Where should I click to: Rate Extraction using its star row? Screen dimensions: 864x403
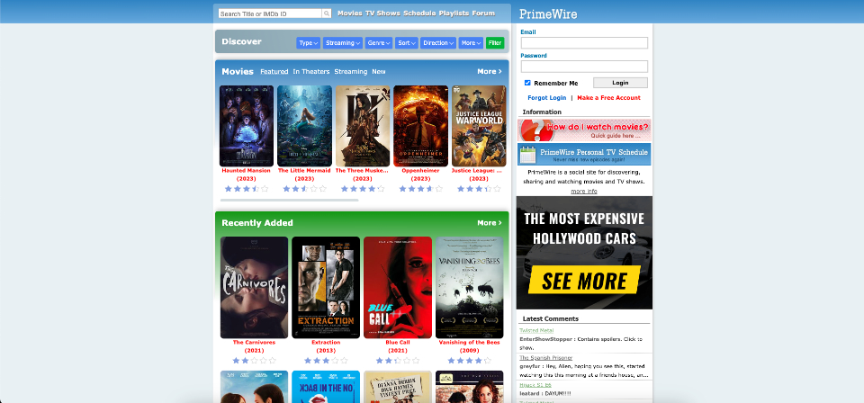pyautogui.click(x=326, y=361)
